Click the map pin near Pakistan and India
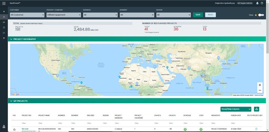 [189, 68]
